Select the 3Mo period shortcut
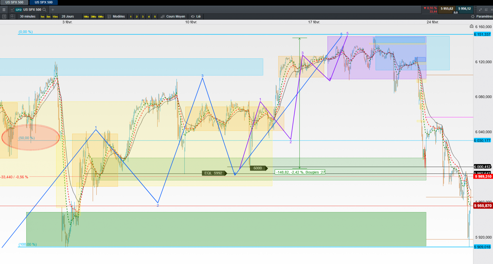 pyautogui.click(x=93, y=17)
